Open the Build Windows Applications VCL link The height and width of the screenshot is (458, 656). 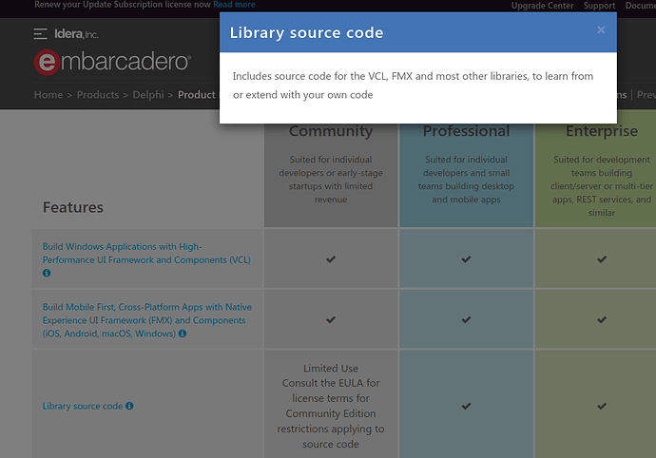(x=146, y=253)
